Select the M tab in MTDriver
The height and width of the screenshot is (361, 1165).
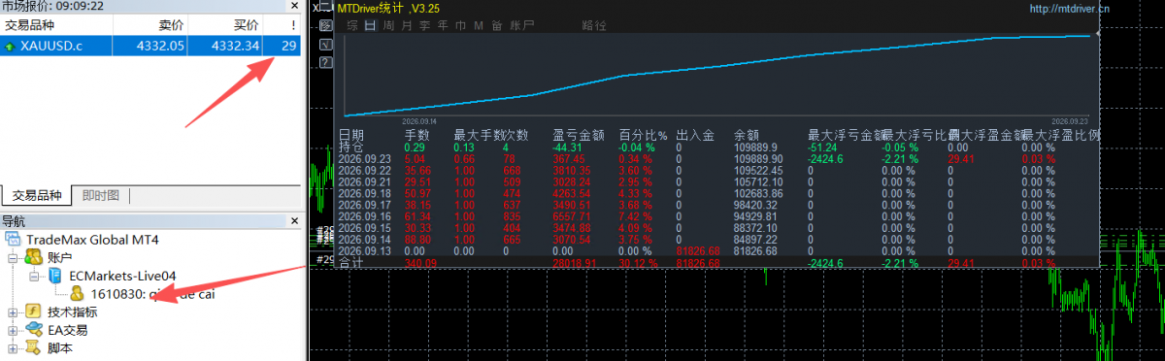click(x=478, y=25)
